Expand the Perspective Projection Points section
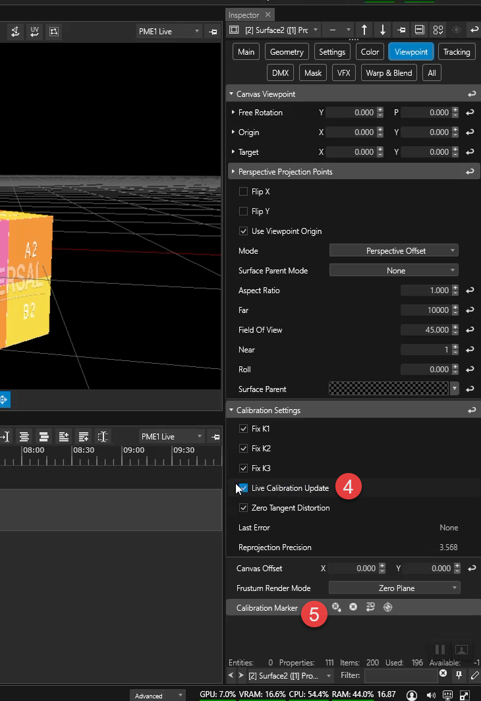The image size is (481, 701). [233, 172]
